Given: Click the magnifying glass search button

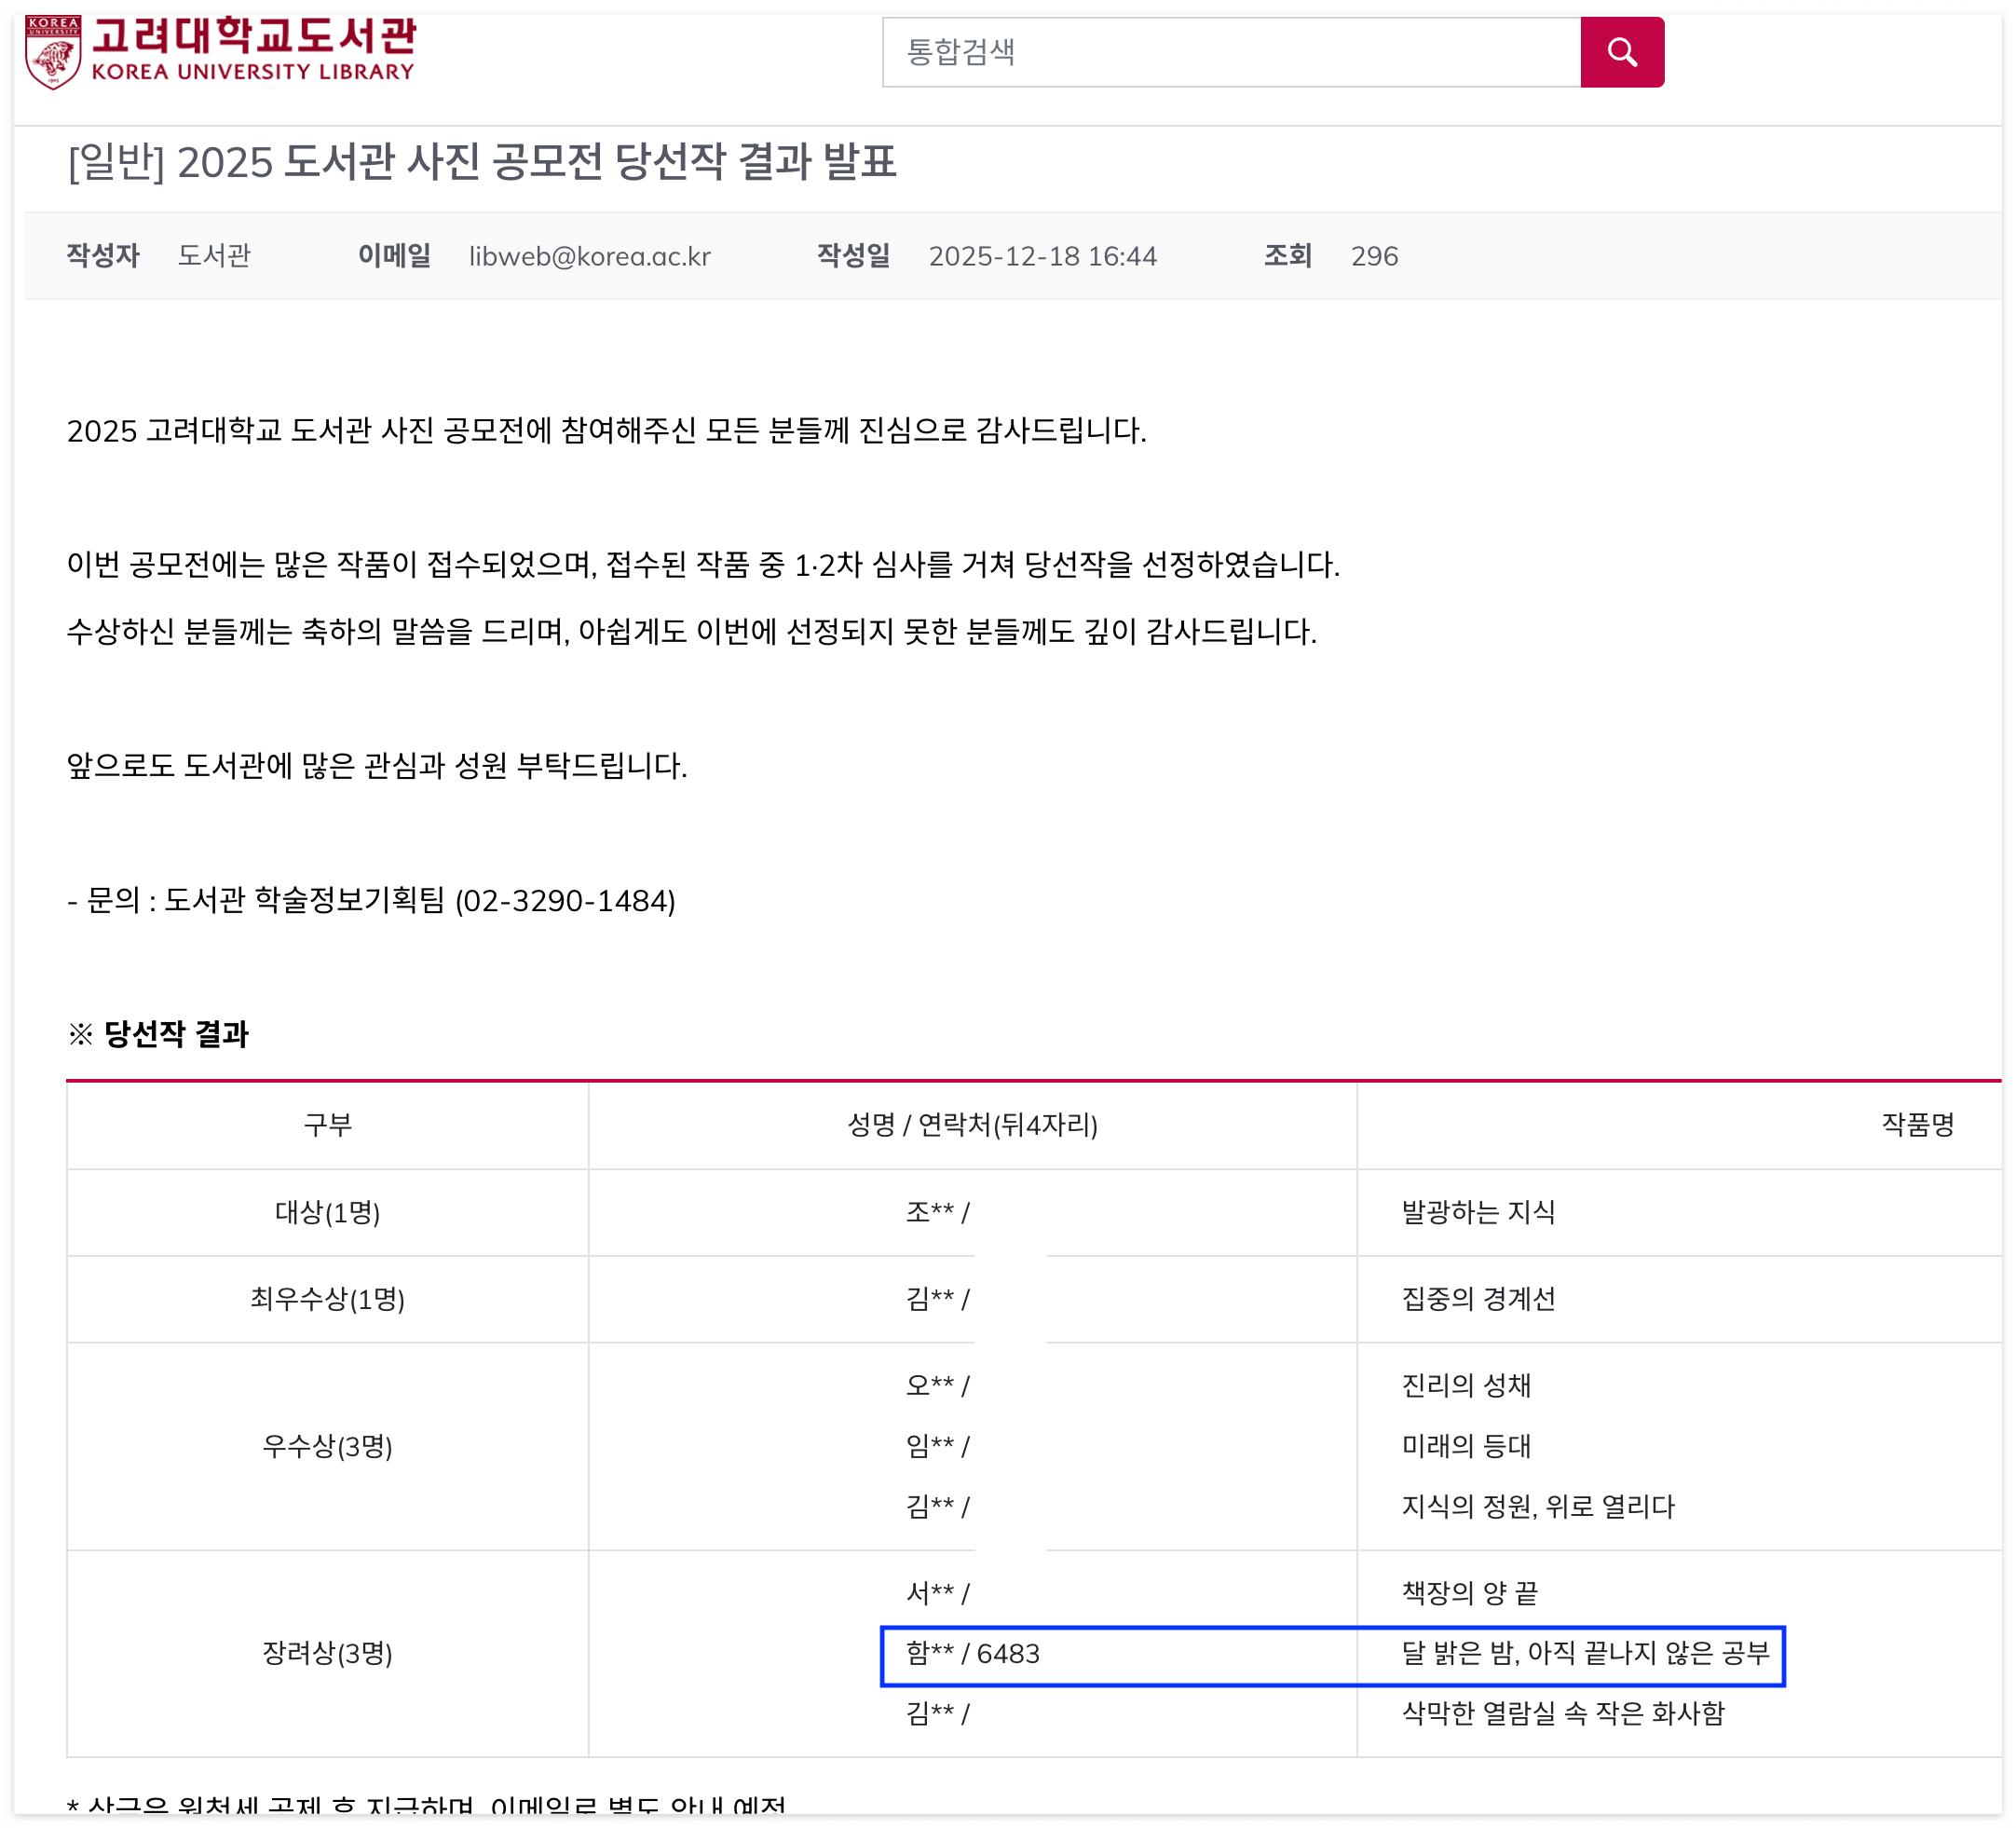Looking at the screenshot, I should [1621, 52].
